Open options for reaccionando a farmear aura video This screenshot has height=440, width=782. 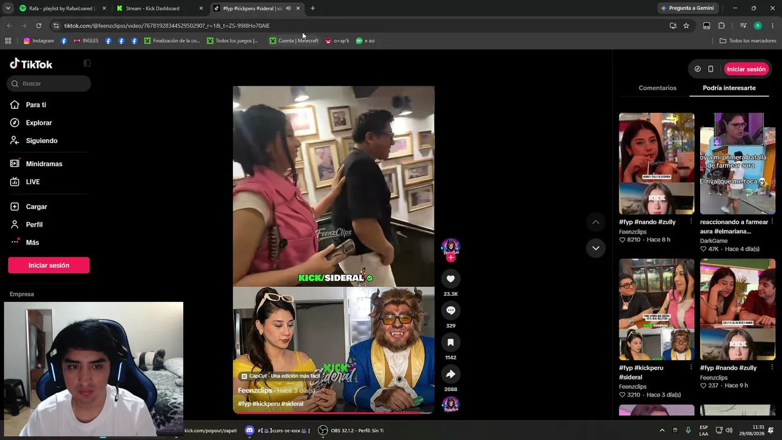click(x=772, y=221)
